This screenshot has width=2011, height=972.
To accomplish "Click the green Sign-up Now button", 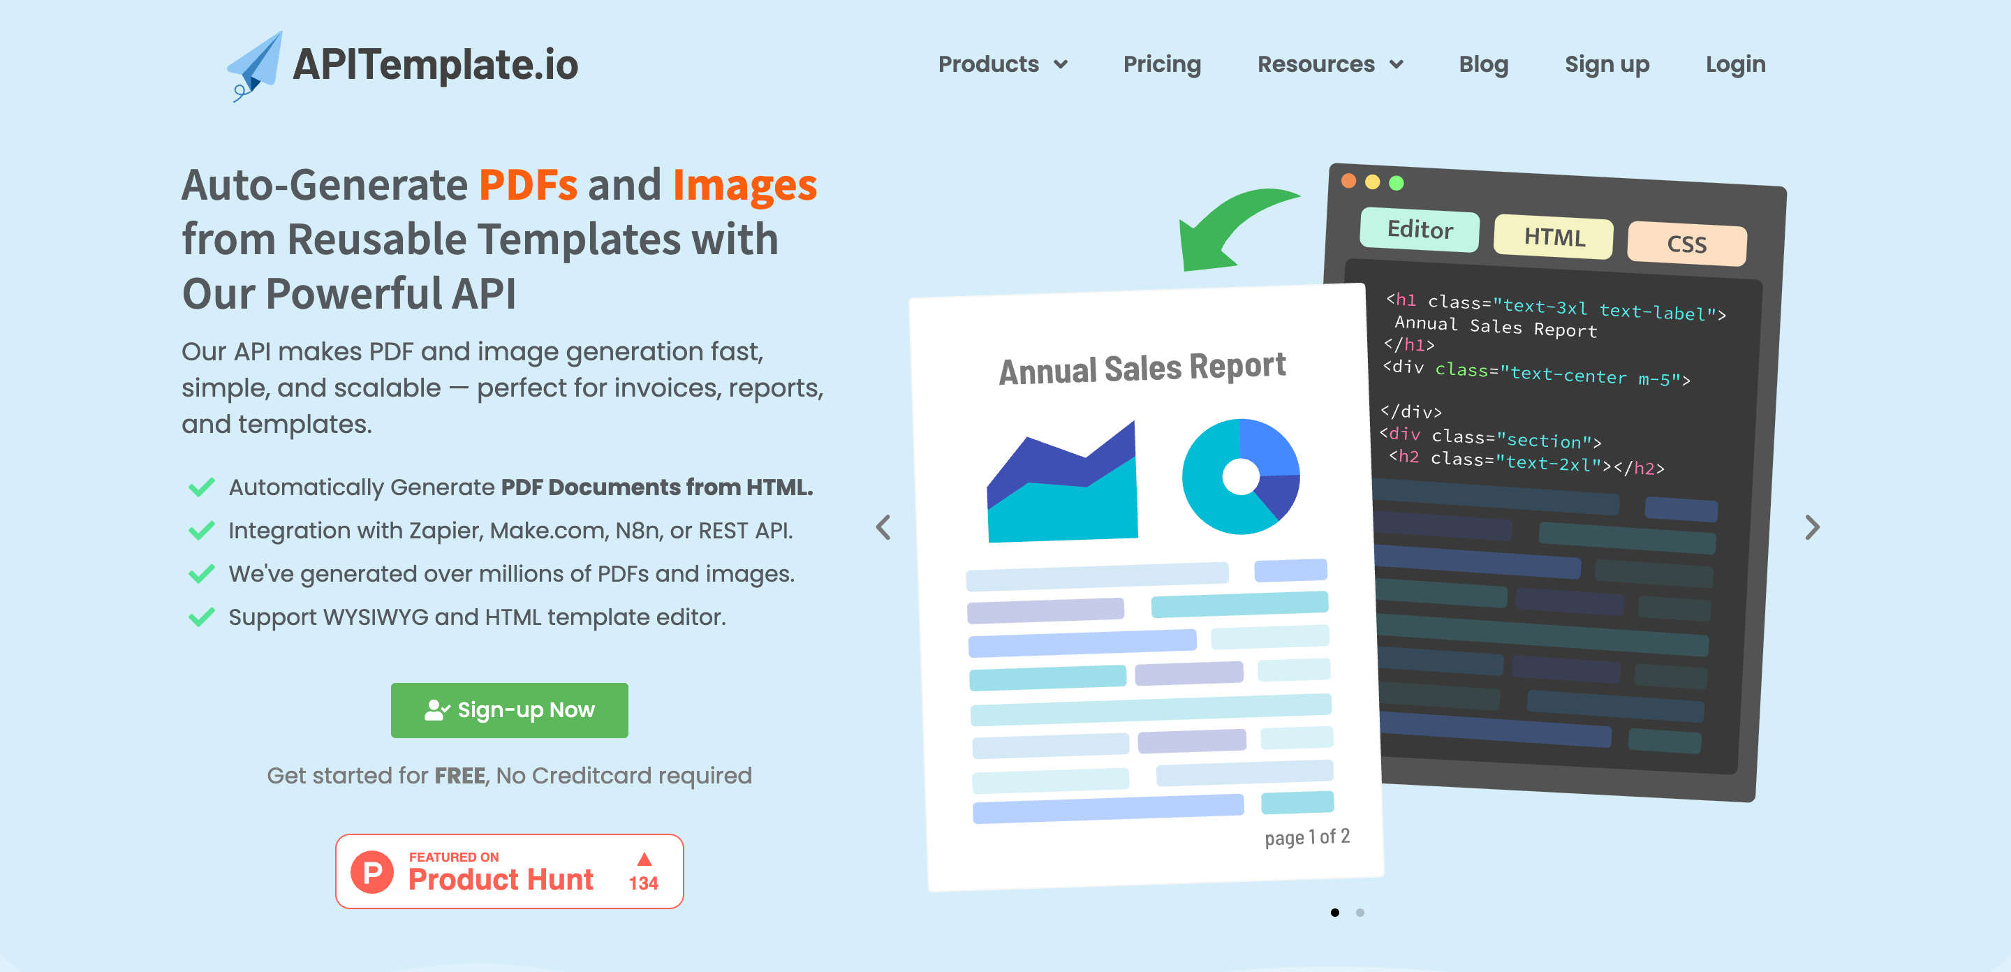I will pyautogui.click(x=509, y=709).
